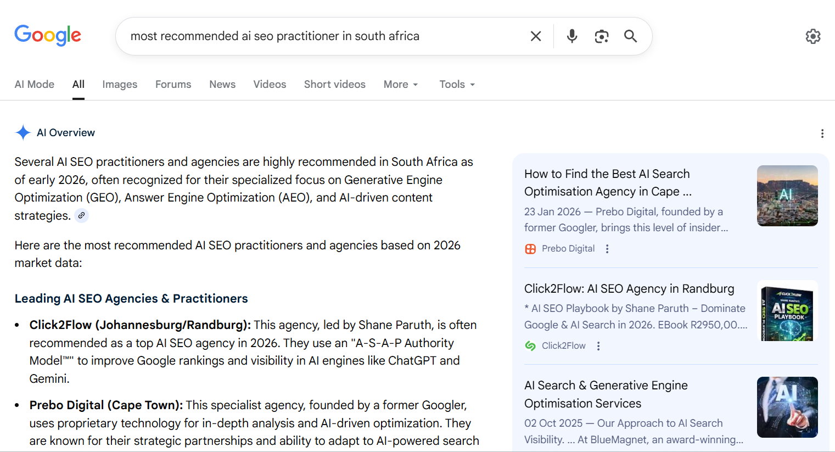Click the AI SEO Playbook thumbnail

coord(787,311)
